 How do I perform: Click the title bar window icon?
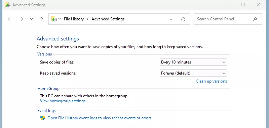click(7, 5)
